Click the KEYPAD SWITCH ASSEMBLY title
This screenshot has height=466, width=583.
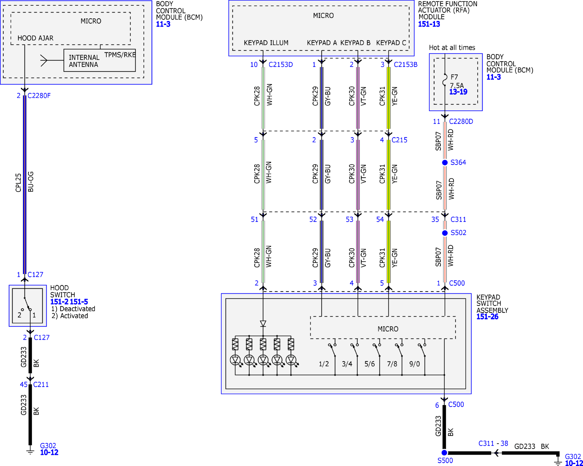pos(492,304)
